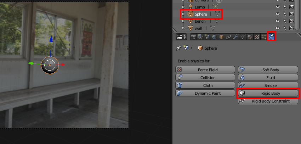Click the Sphere name in the outliner
This screenshot has width=301, height=144.
tap(201, 14)
